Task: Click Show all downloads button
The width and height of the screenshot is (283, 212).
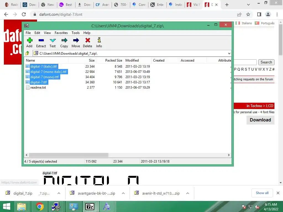Action: pos(262,193)
